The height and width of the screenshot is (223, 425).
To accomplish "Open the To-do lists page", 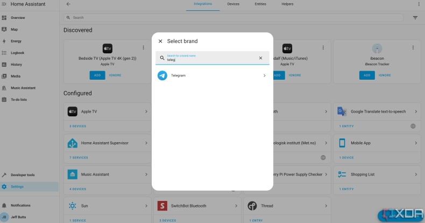I will 19,100.
